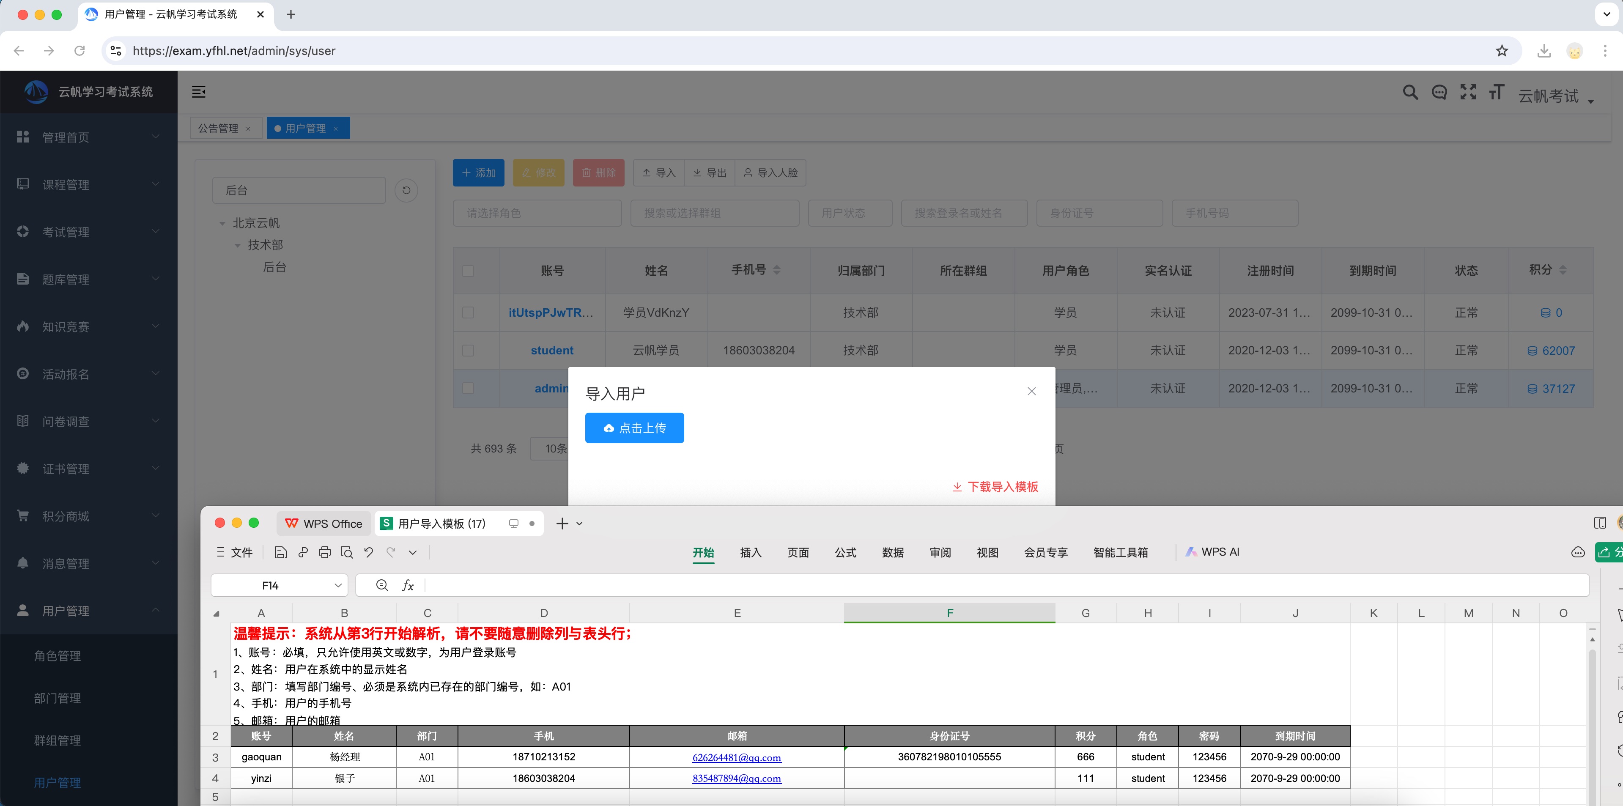Click the 导出 button
Image resolution: width=1623 pixels, height=806 pixels.
710,173
